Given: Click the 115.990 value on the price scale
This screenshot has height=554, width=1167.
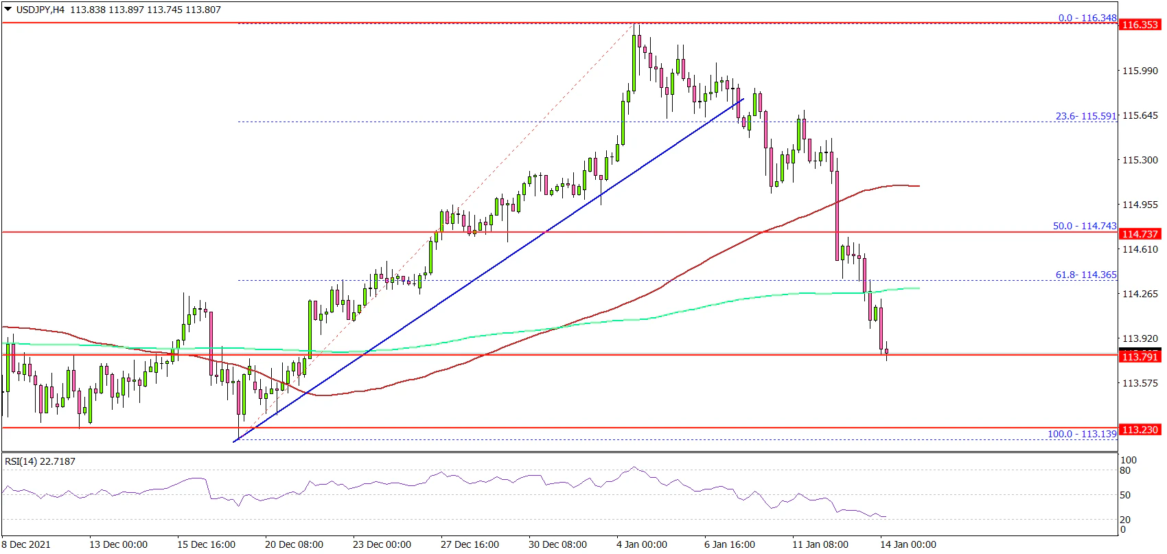Looking at the screenshot, I should coord(1140,71).
